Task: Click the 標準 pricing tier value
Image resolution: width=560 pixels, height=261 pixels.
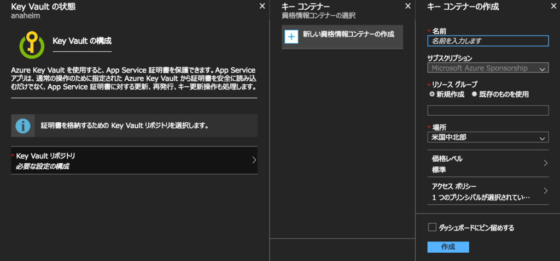Action: click(x=439, y=170)
